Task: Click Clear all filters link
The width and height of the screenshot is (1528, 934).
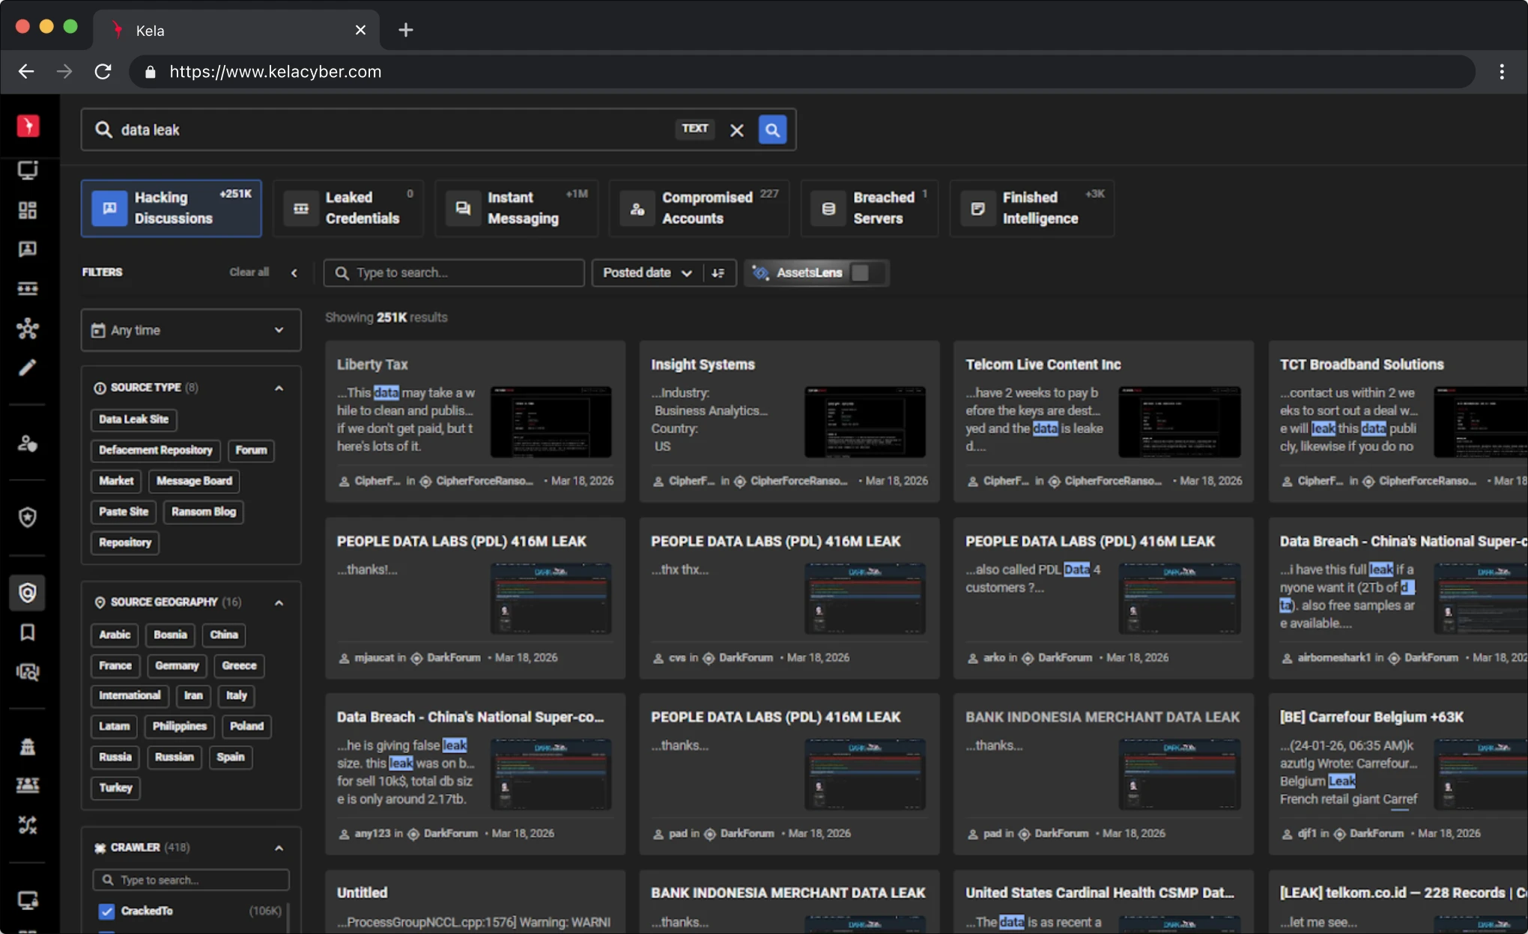Action: point(249,272)
